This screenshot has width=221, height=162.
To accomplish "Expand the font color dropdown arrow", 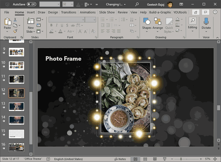I will 64,31.
